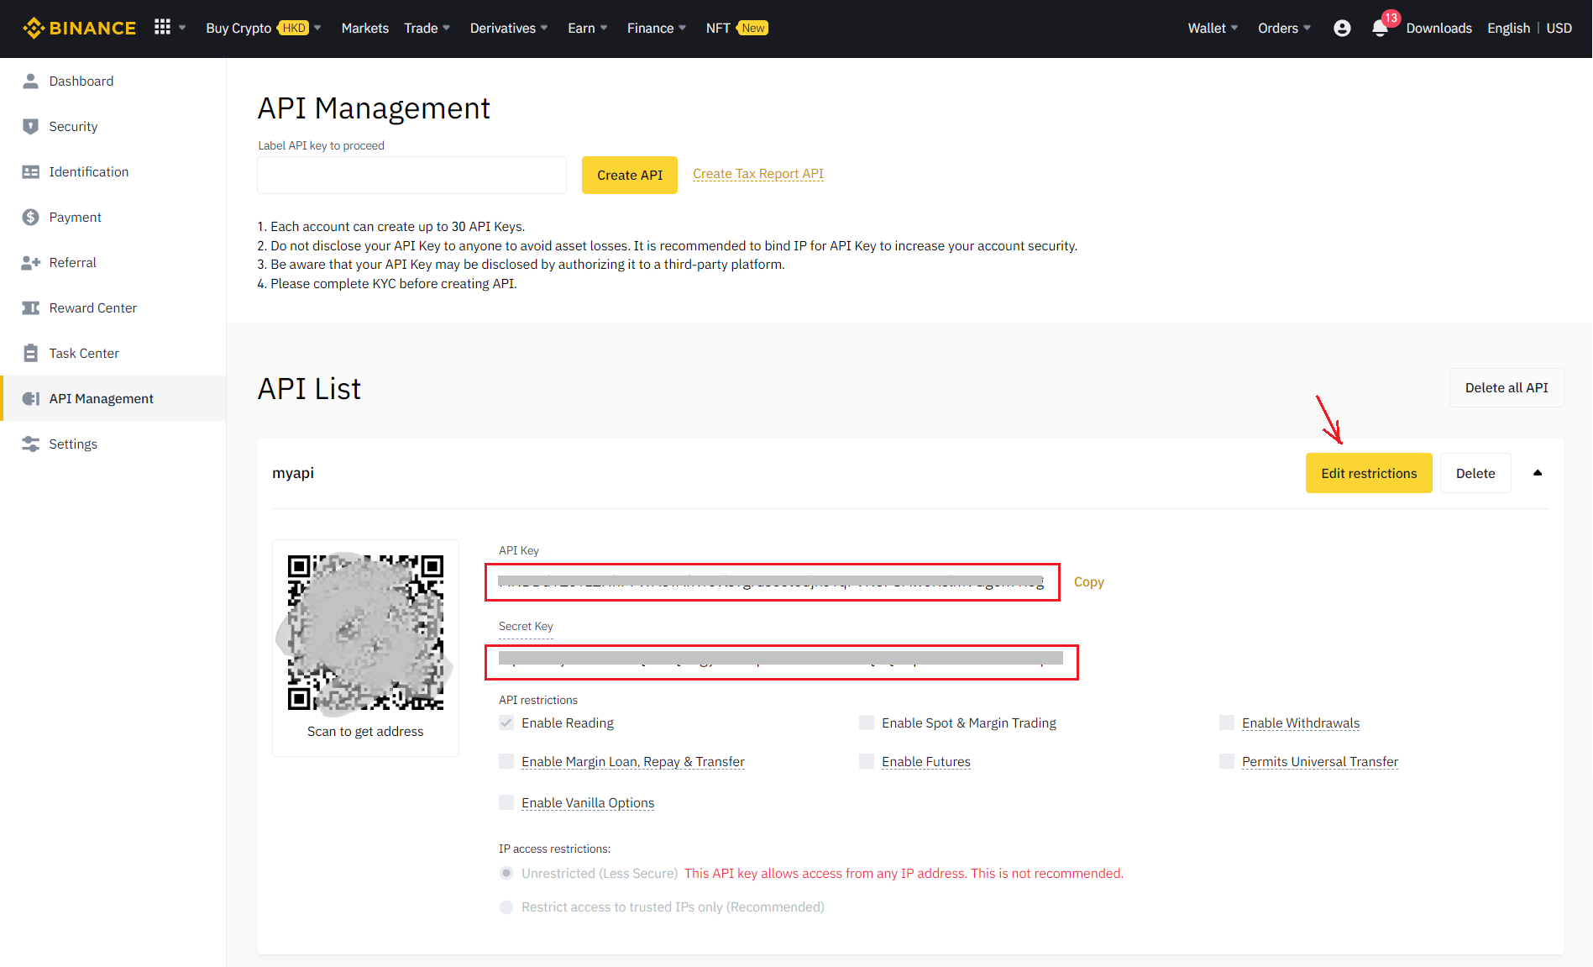Click the Reward Center ticket icon
The height and width of the screenshot is (967, 1593).
point(31,307)
